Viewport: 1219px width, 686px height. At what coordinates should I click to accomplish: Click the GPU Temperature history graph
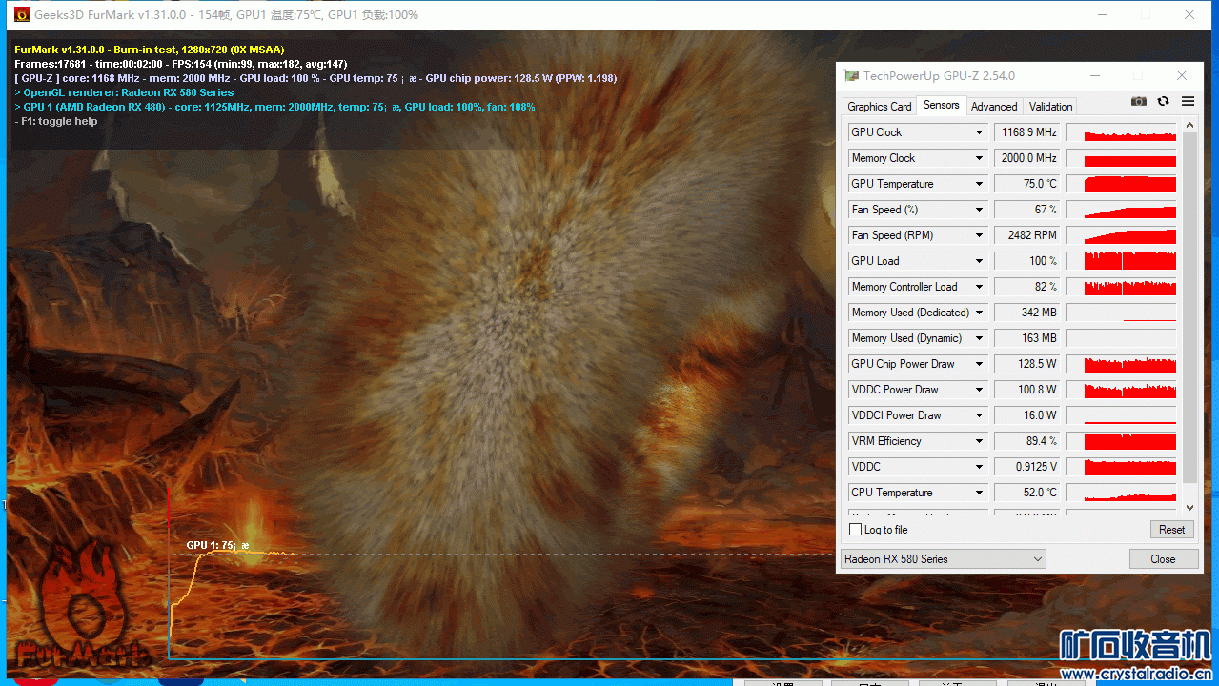click(1121, 184)
